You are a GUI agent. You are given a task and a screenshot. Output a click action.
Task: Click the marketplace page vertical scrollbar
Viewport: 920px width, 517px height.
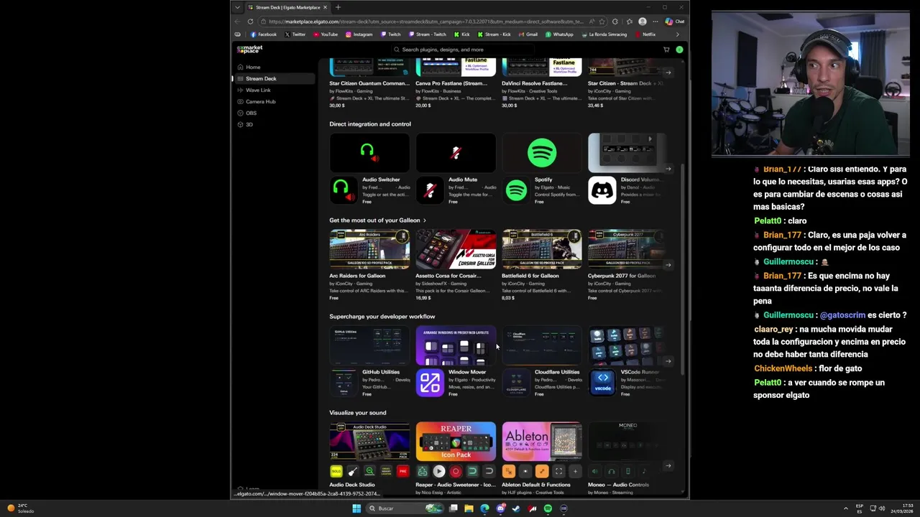(683, 268)
